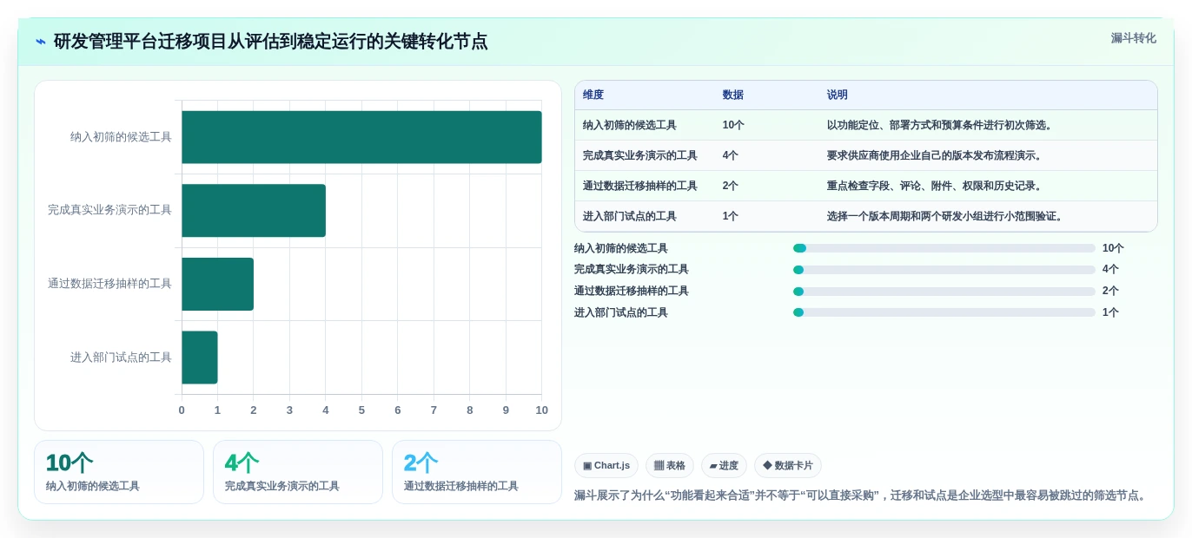
Task: Click the 进入部门试点的工具 chart bar
Action: tap(200, 358)
